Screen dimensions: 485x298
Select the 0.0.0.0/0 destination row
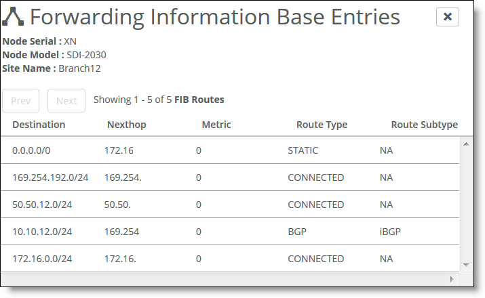point(230,150)
